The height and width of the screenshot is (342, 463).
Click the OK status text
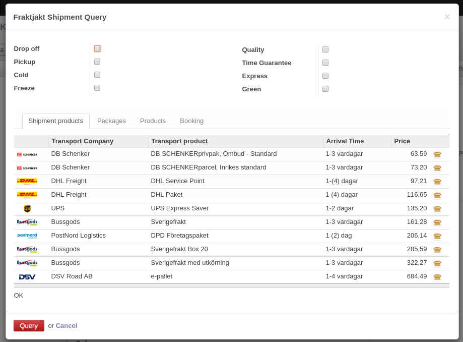[x=18, y=295]
